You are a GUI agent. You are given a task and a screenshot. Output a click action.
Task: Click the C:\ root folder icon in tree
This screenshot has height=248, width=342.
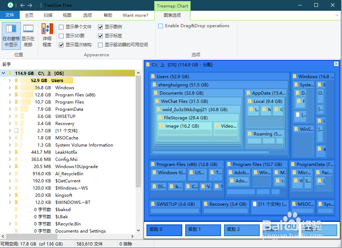pos(10,73)
